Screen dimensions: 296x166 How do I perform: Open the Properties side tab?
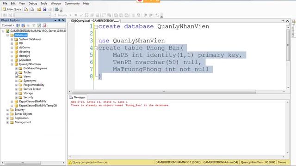[x=293, y=28]
